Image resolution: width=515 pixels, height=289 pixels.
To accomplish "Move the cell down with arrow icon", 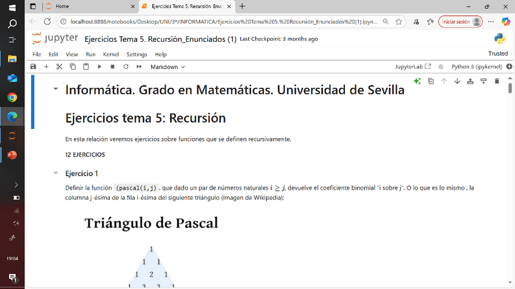I will point(457,81).
